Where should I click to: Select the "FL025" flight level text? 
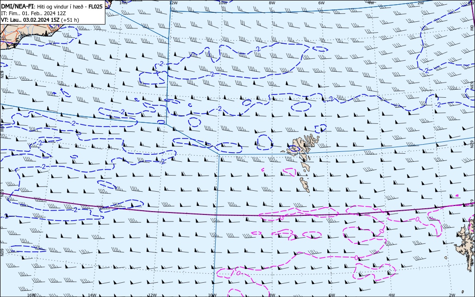[95, 7]
